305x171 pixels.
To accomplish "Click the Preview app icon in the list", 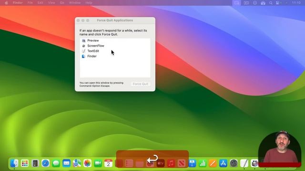I will click(x=84, y=40).
